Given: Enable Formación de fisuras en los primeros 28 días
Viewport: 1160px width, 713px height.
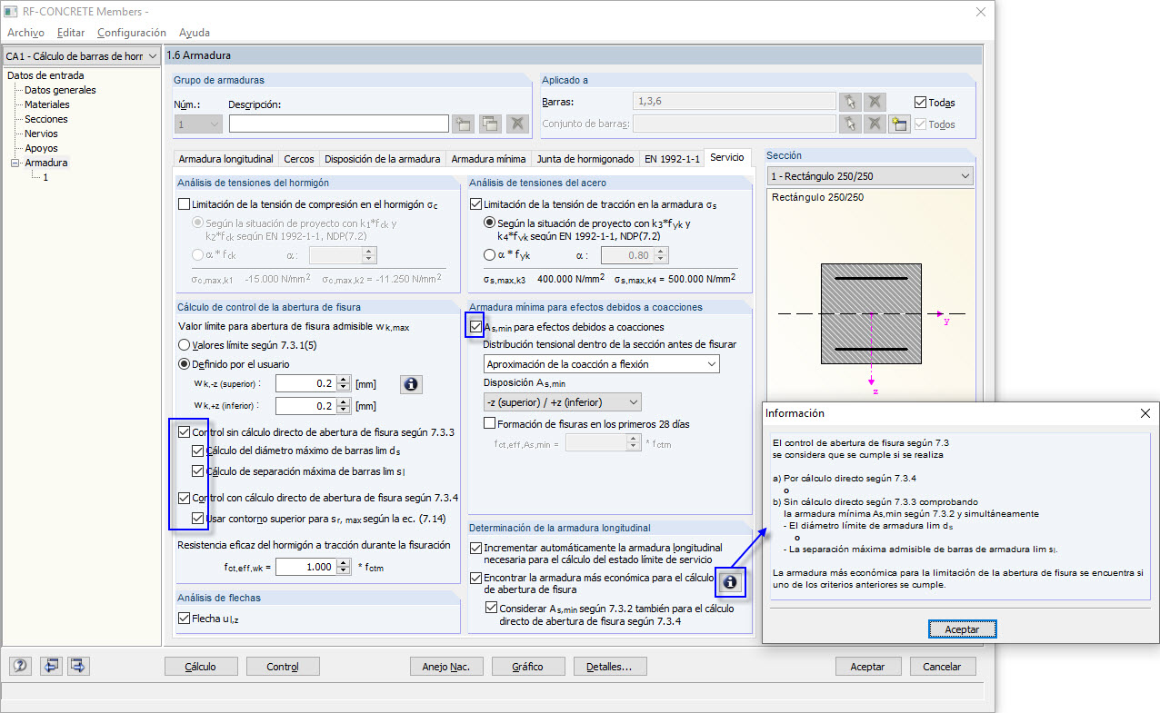Looking at the screenshot, I should tap(490, 423).
